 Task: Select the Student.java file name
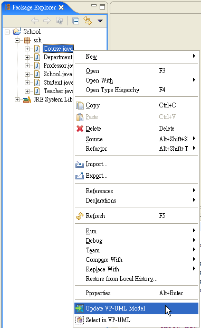pyautogui.click(x=58, y=83)
